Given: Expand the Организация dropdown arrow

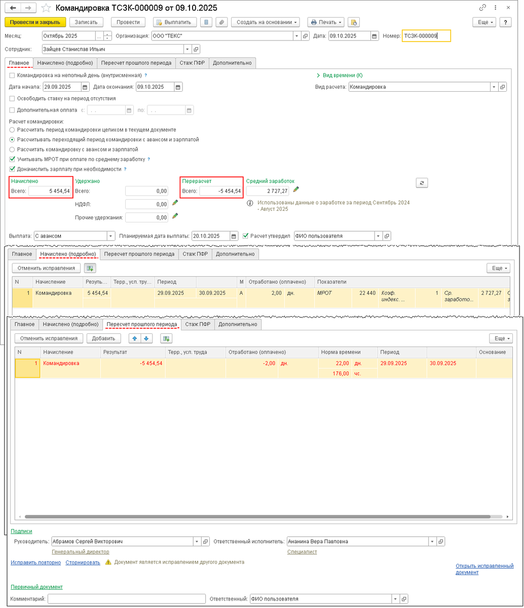Looking at the screenshot, I should coord(297,36).
